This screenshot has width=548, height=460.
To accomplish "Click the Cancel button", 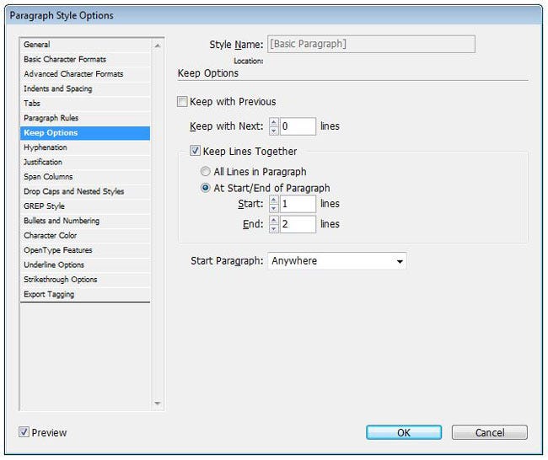I will 490,432.
